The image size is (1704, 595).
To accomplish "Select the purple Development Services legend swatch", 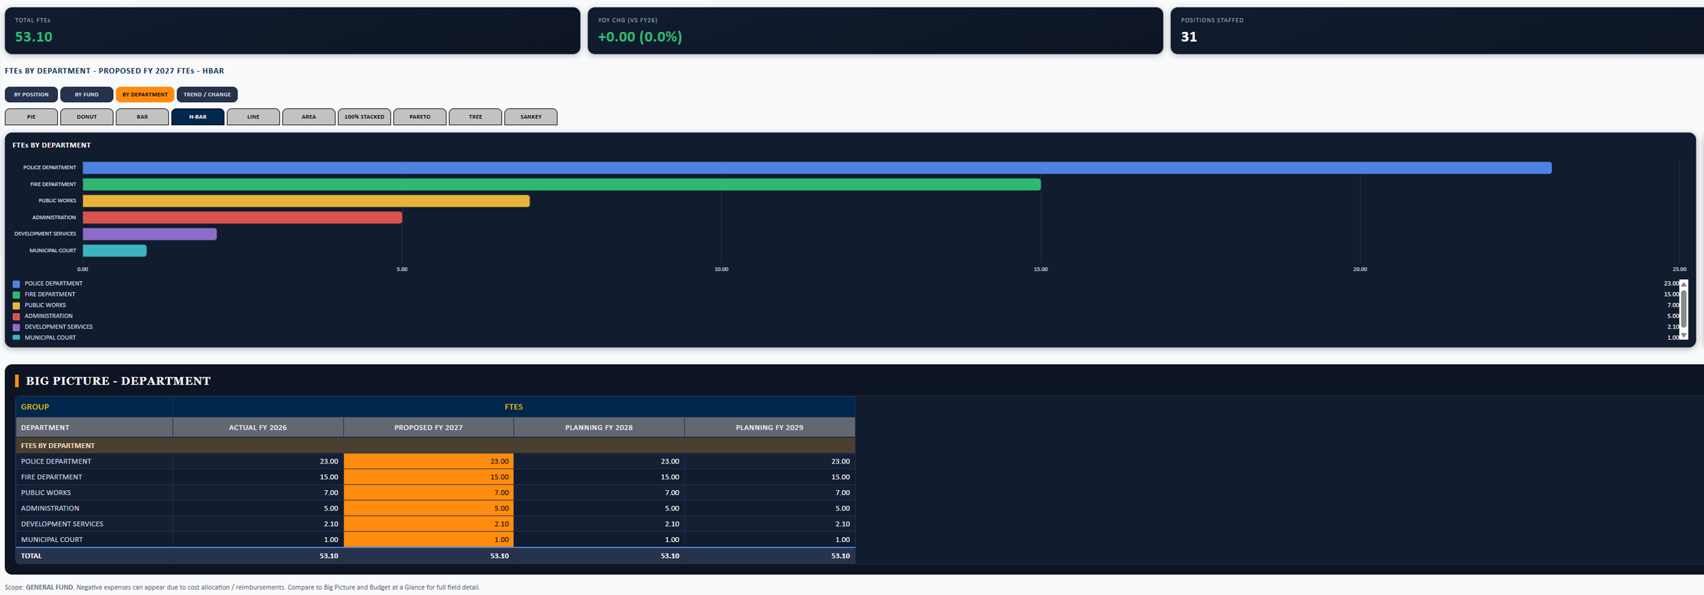I will (x=16, y=327).
